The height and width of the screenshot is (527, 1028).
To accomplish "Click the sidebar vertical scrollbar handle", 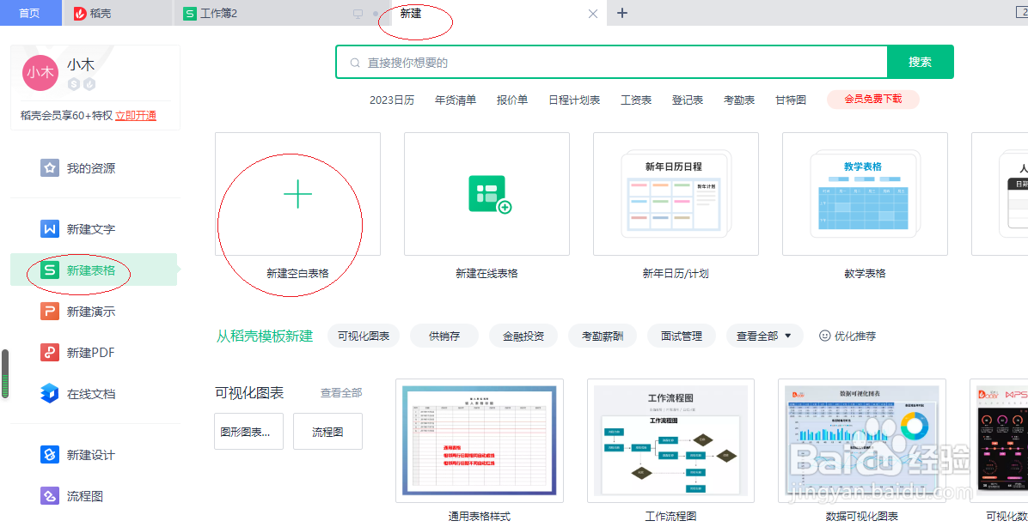I will coord(5,374).
